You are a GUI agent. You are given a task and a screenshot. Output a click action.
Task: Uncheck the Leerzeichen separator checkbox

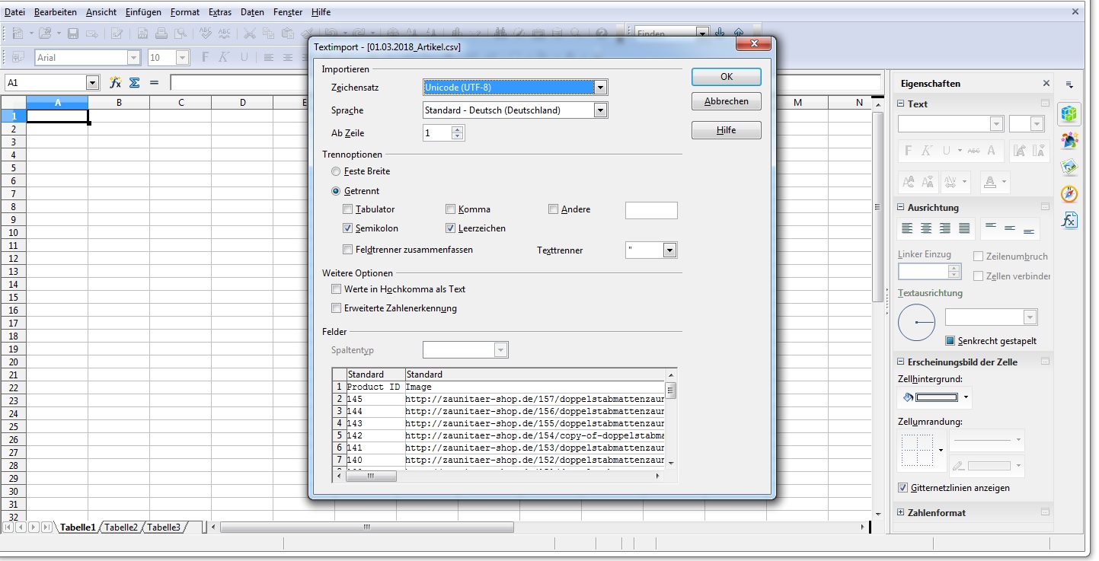(451, 228)
